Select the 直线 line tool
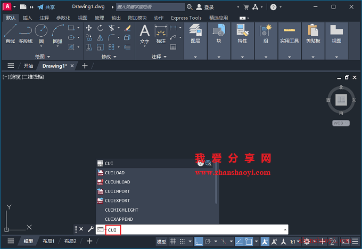 pyautogui.click(x=10, y=34)
